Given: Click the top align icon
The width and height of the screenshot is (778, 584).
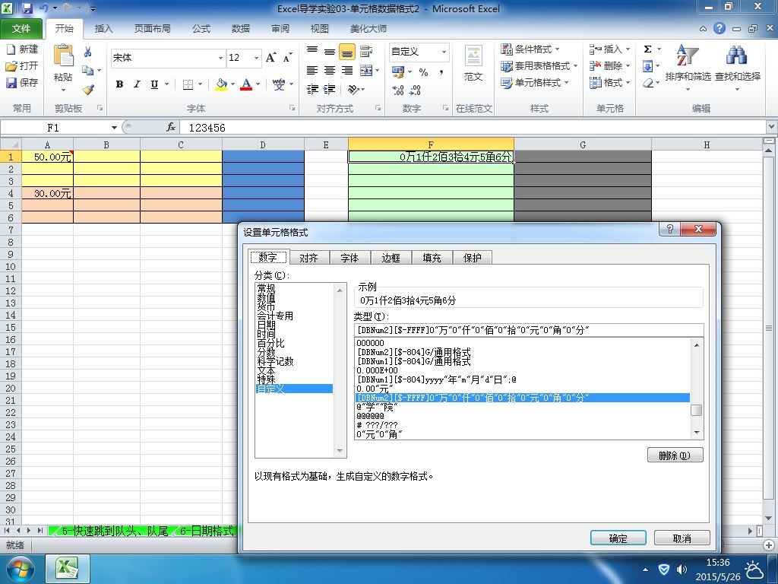Looking at the screenshot, I should pyautogui.click(x=312, y=51).
